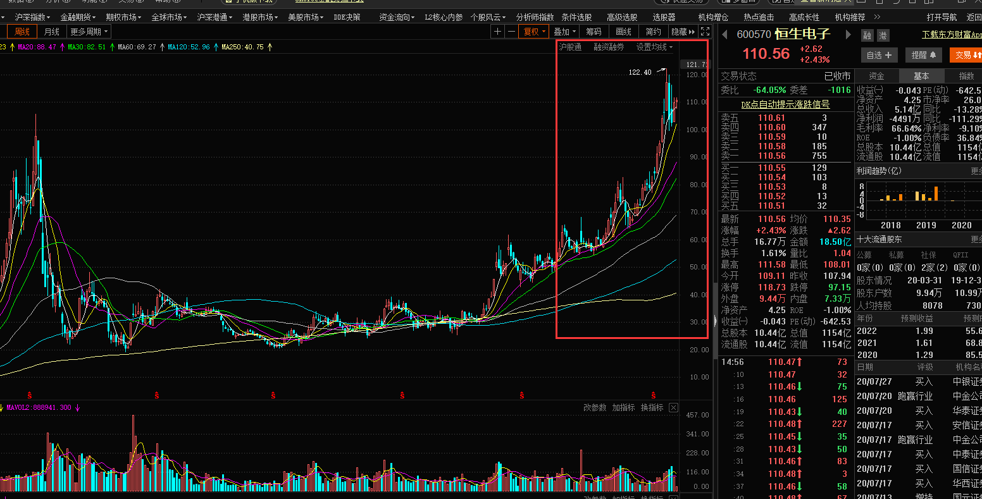Click the plus zoom-in chart icon
This screenshot has height=499, width=982.
[498, 32]
